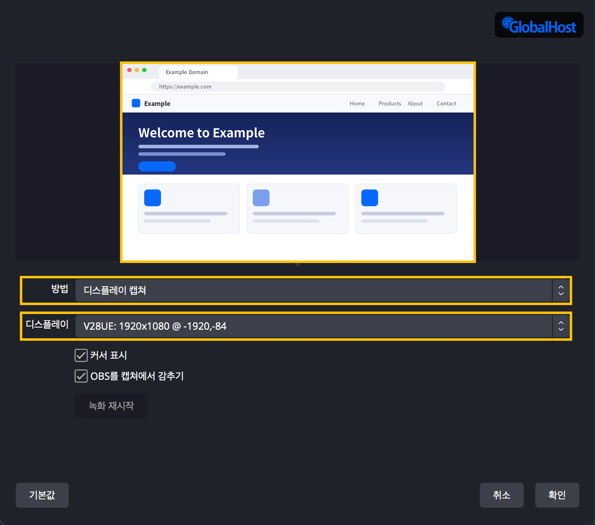This screenshot has height=525, width=595.
Task: Click the yellow minimize dot in preview window
Action: tap(137, 70)
